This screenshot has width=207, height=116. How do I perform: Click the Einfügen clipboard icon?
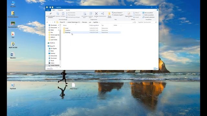click(63, 14)
